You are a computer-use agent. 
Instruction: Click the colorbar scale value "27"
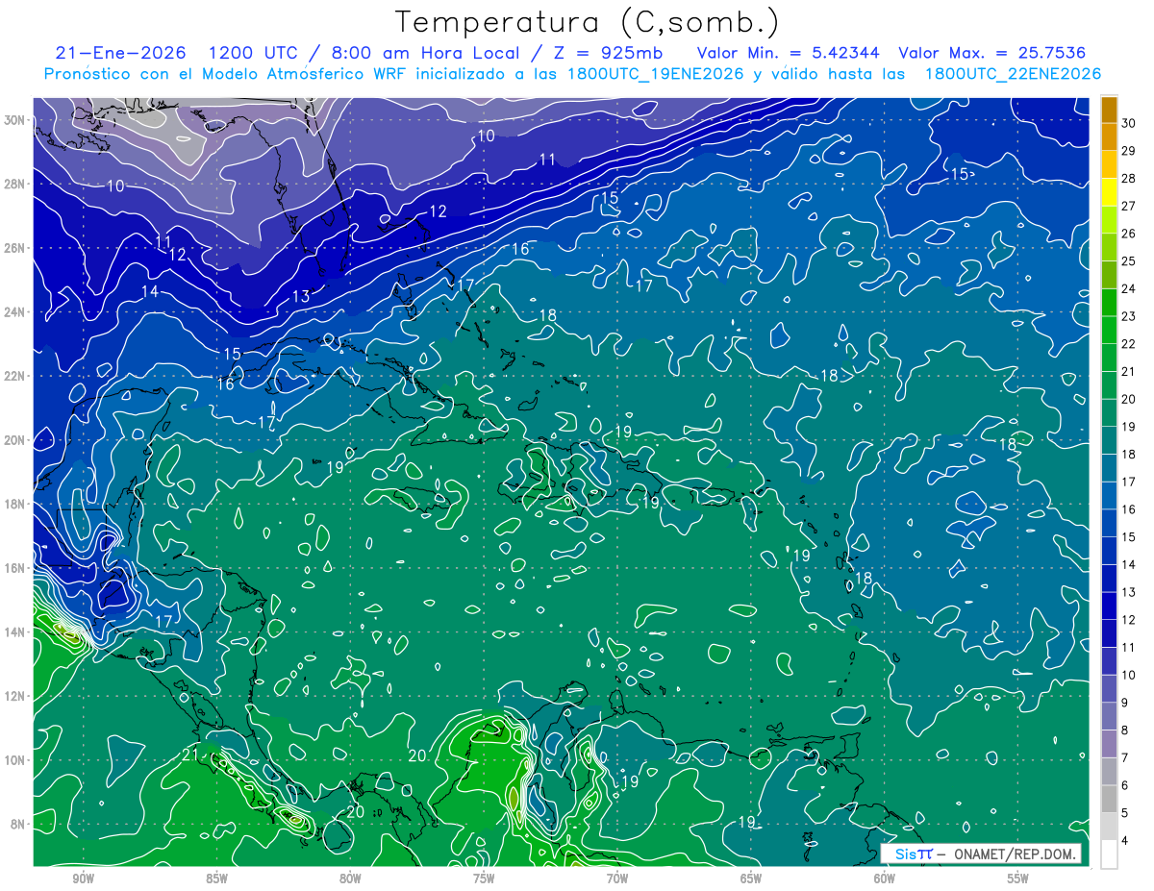tap(1129, 206)
